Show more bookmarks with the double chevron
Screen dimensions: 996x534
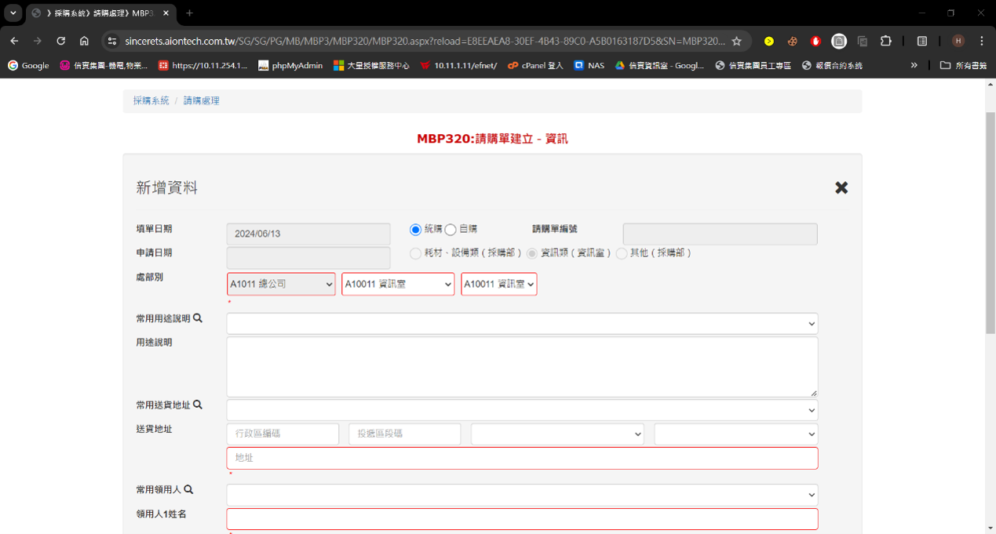point(914,65)
